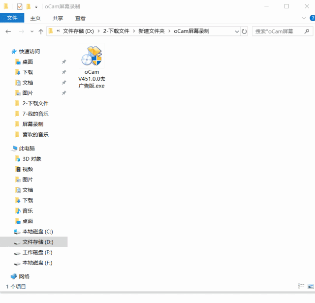
Task: Open pinned 文档 under quick access
Action: coord(28,83)
